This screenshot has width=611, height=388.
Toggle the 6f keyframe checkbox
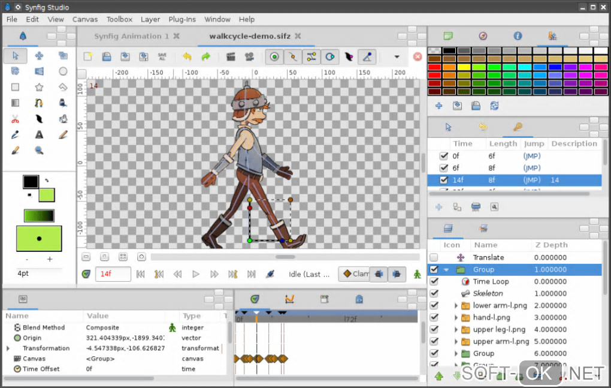pos(444,168)
